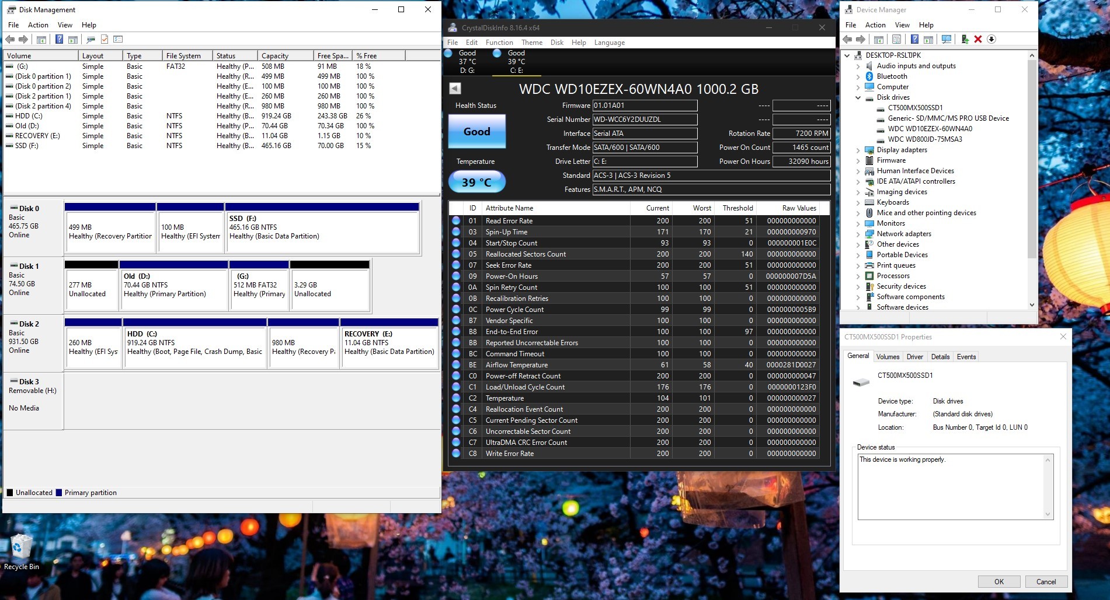Select the RECOVERY (E:) row in volume list
The width and height of the screenshot is (1110, 600).
click(x=222, y=136)
